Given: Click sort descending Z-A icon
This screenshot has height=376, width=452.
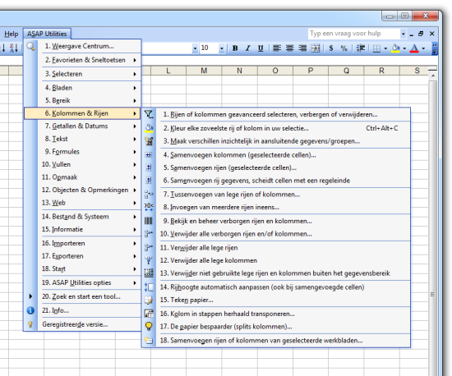Looking at the screenshot, I should [x=13, y=48].
